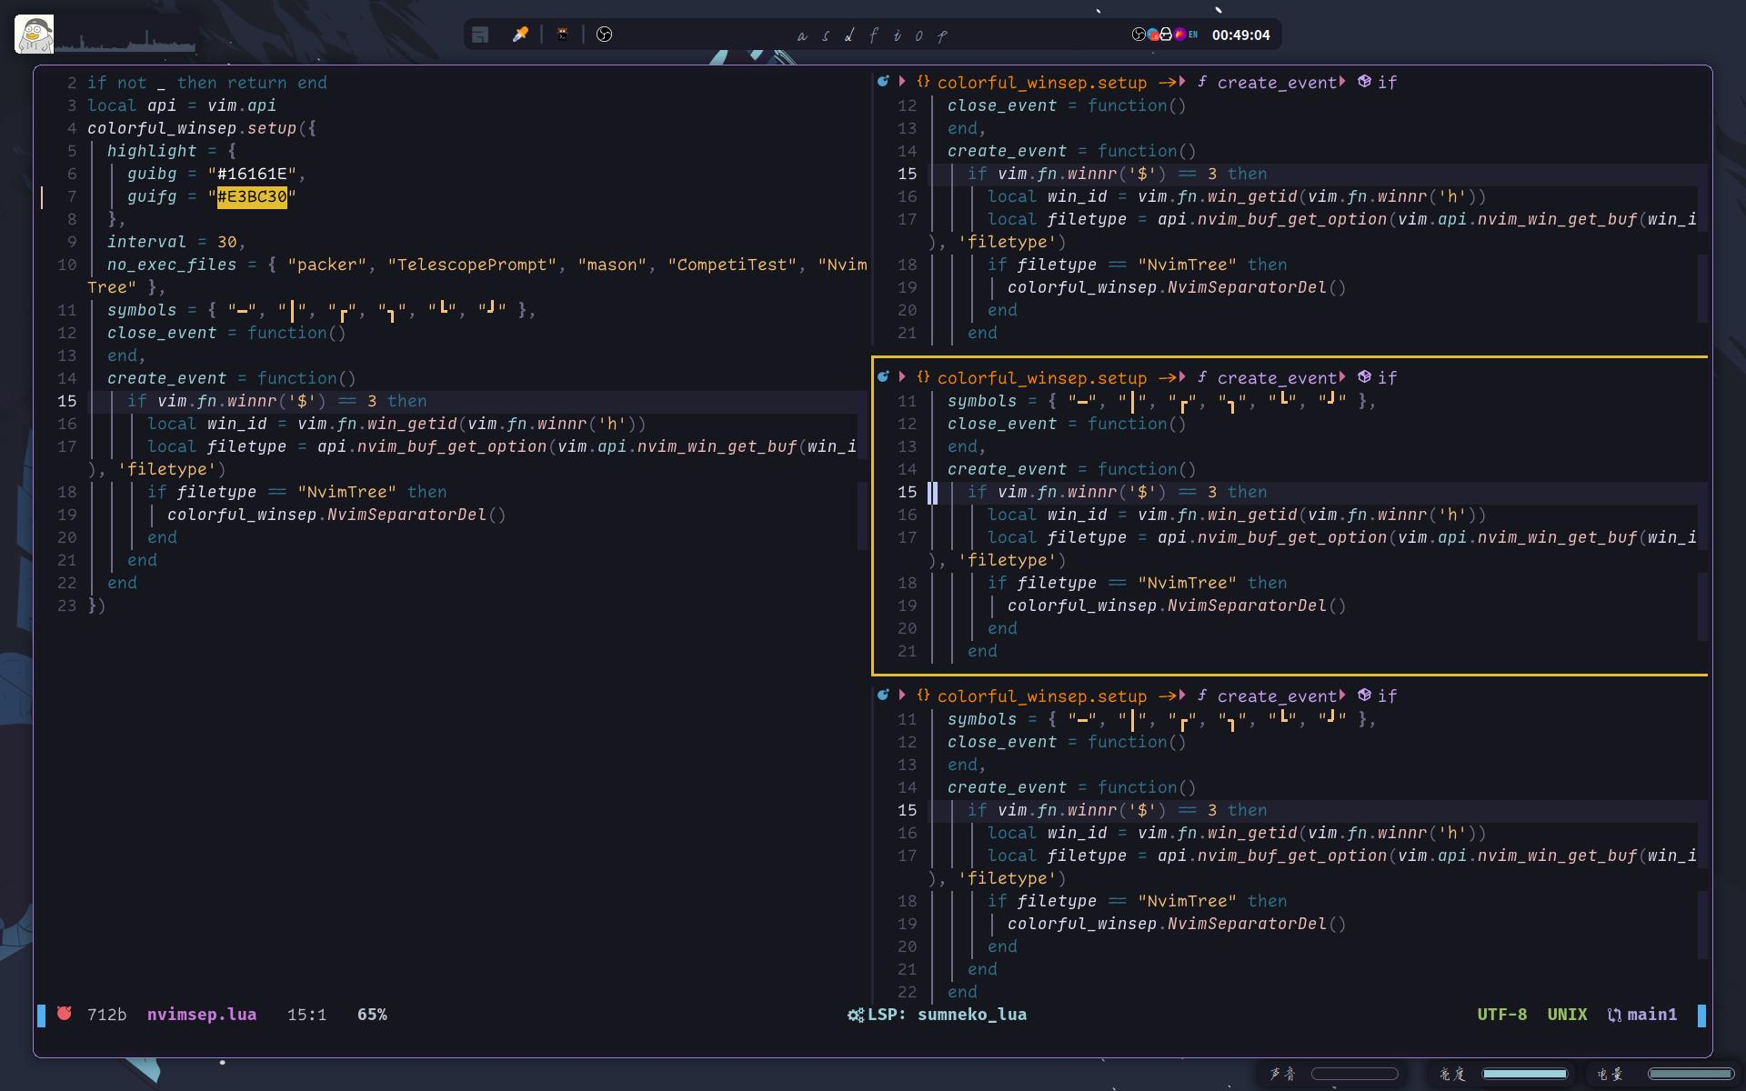This screenshot has height=1091, width=1746.
Task: Click the 电量 battery level bar
Action: (1691, 1074)
